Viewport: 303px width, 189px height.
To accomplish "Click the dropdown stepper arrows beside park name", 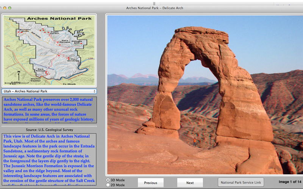I will coord(94,91).
